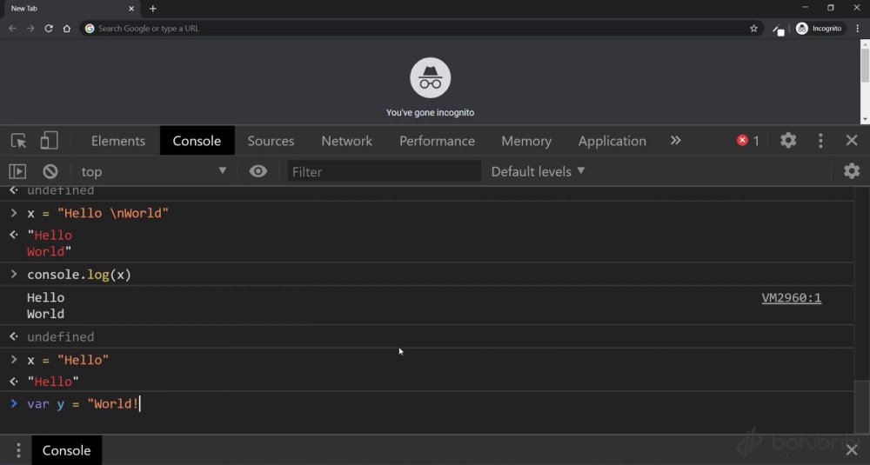Viewport: 870px width, 465px height.
Task: Toggle the device toolbar icon
Action: pos(49,141)
